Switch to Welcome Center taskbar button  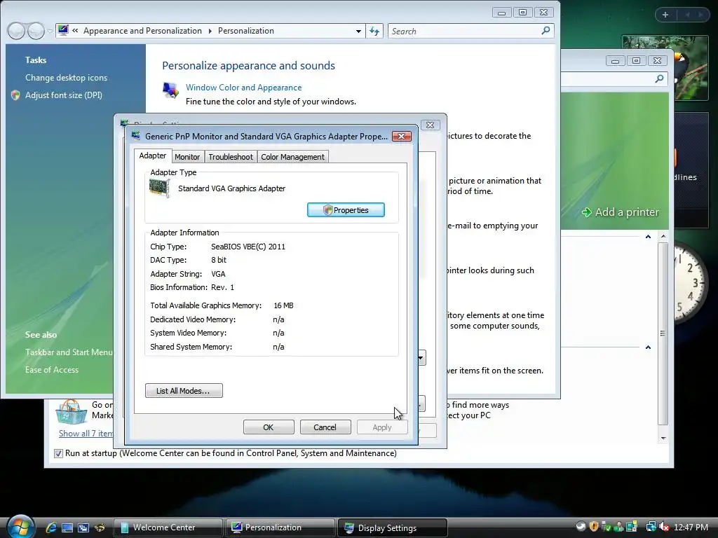pos(168,527)
